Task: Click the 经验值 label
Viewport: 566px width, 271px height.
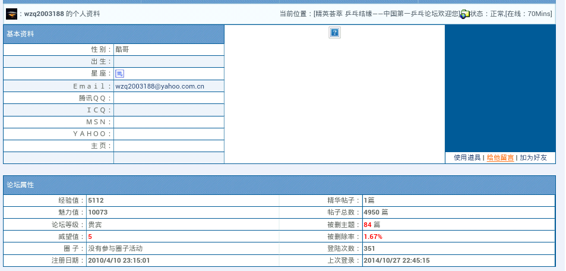Action: tap(72, 200)
